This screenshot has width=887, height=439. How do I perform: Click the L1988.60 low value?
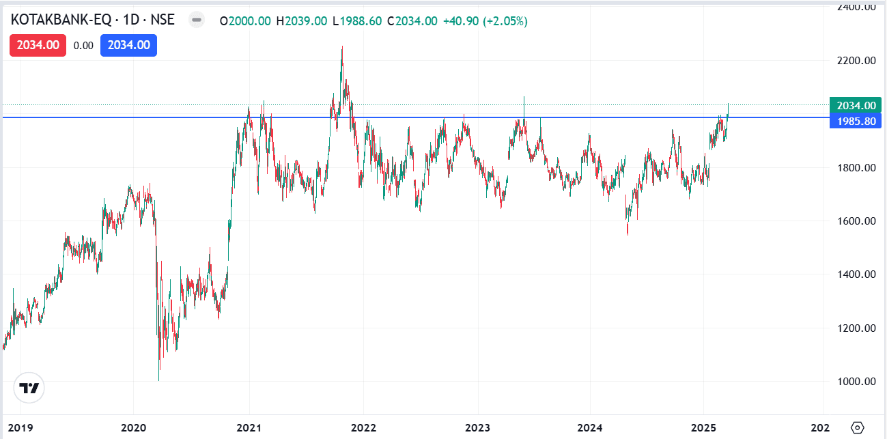tap(356, 21)
